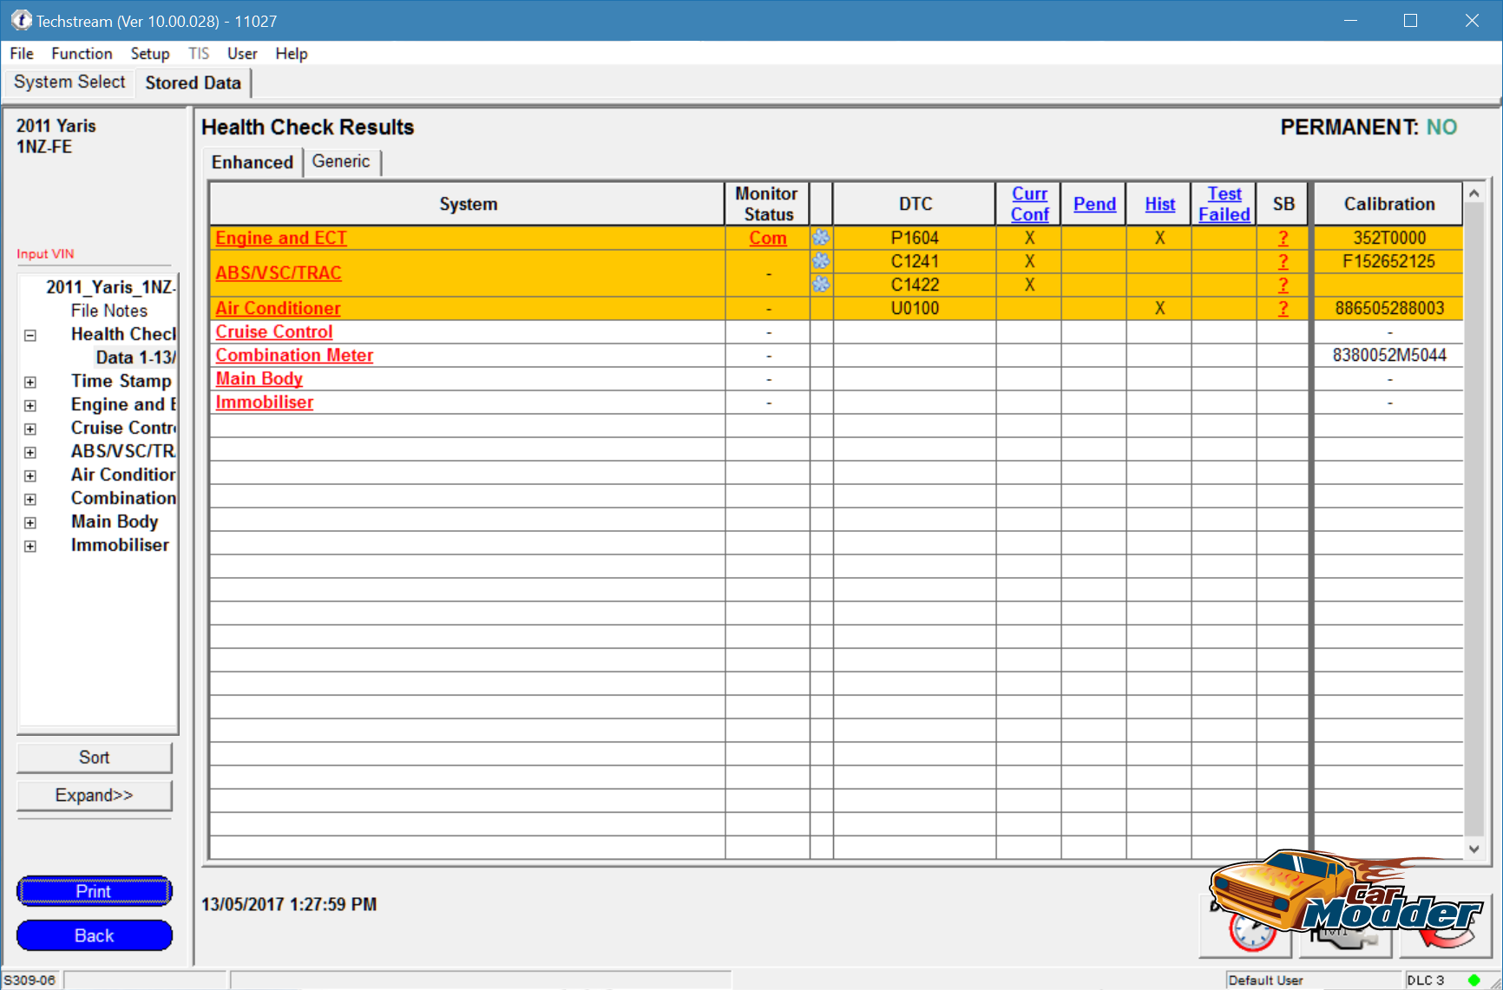The image size is (1503, 990).
Task: Click the Pend column header link
Action: 1094,204
